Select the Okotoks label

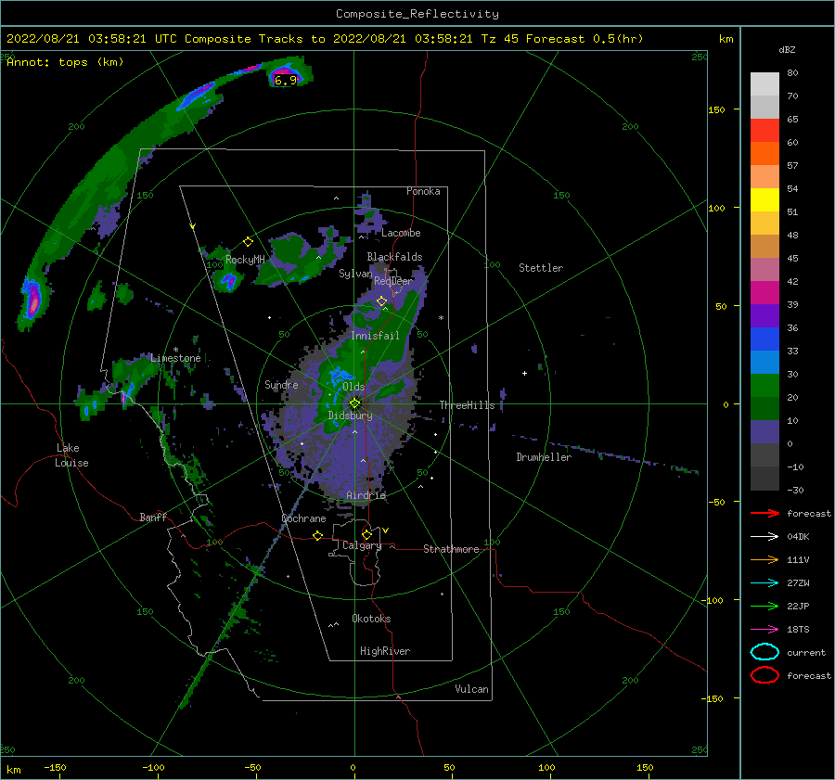coord(371,619)
